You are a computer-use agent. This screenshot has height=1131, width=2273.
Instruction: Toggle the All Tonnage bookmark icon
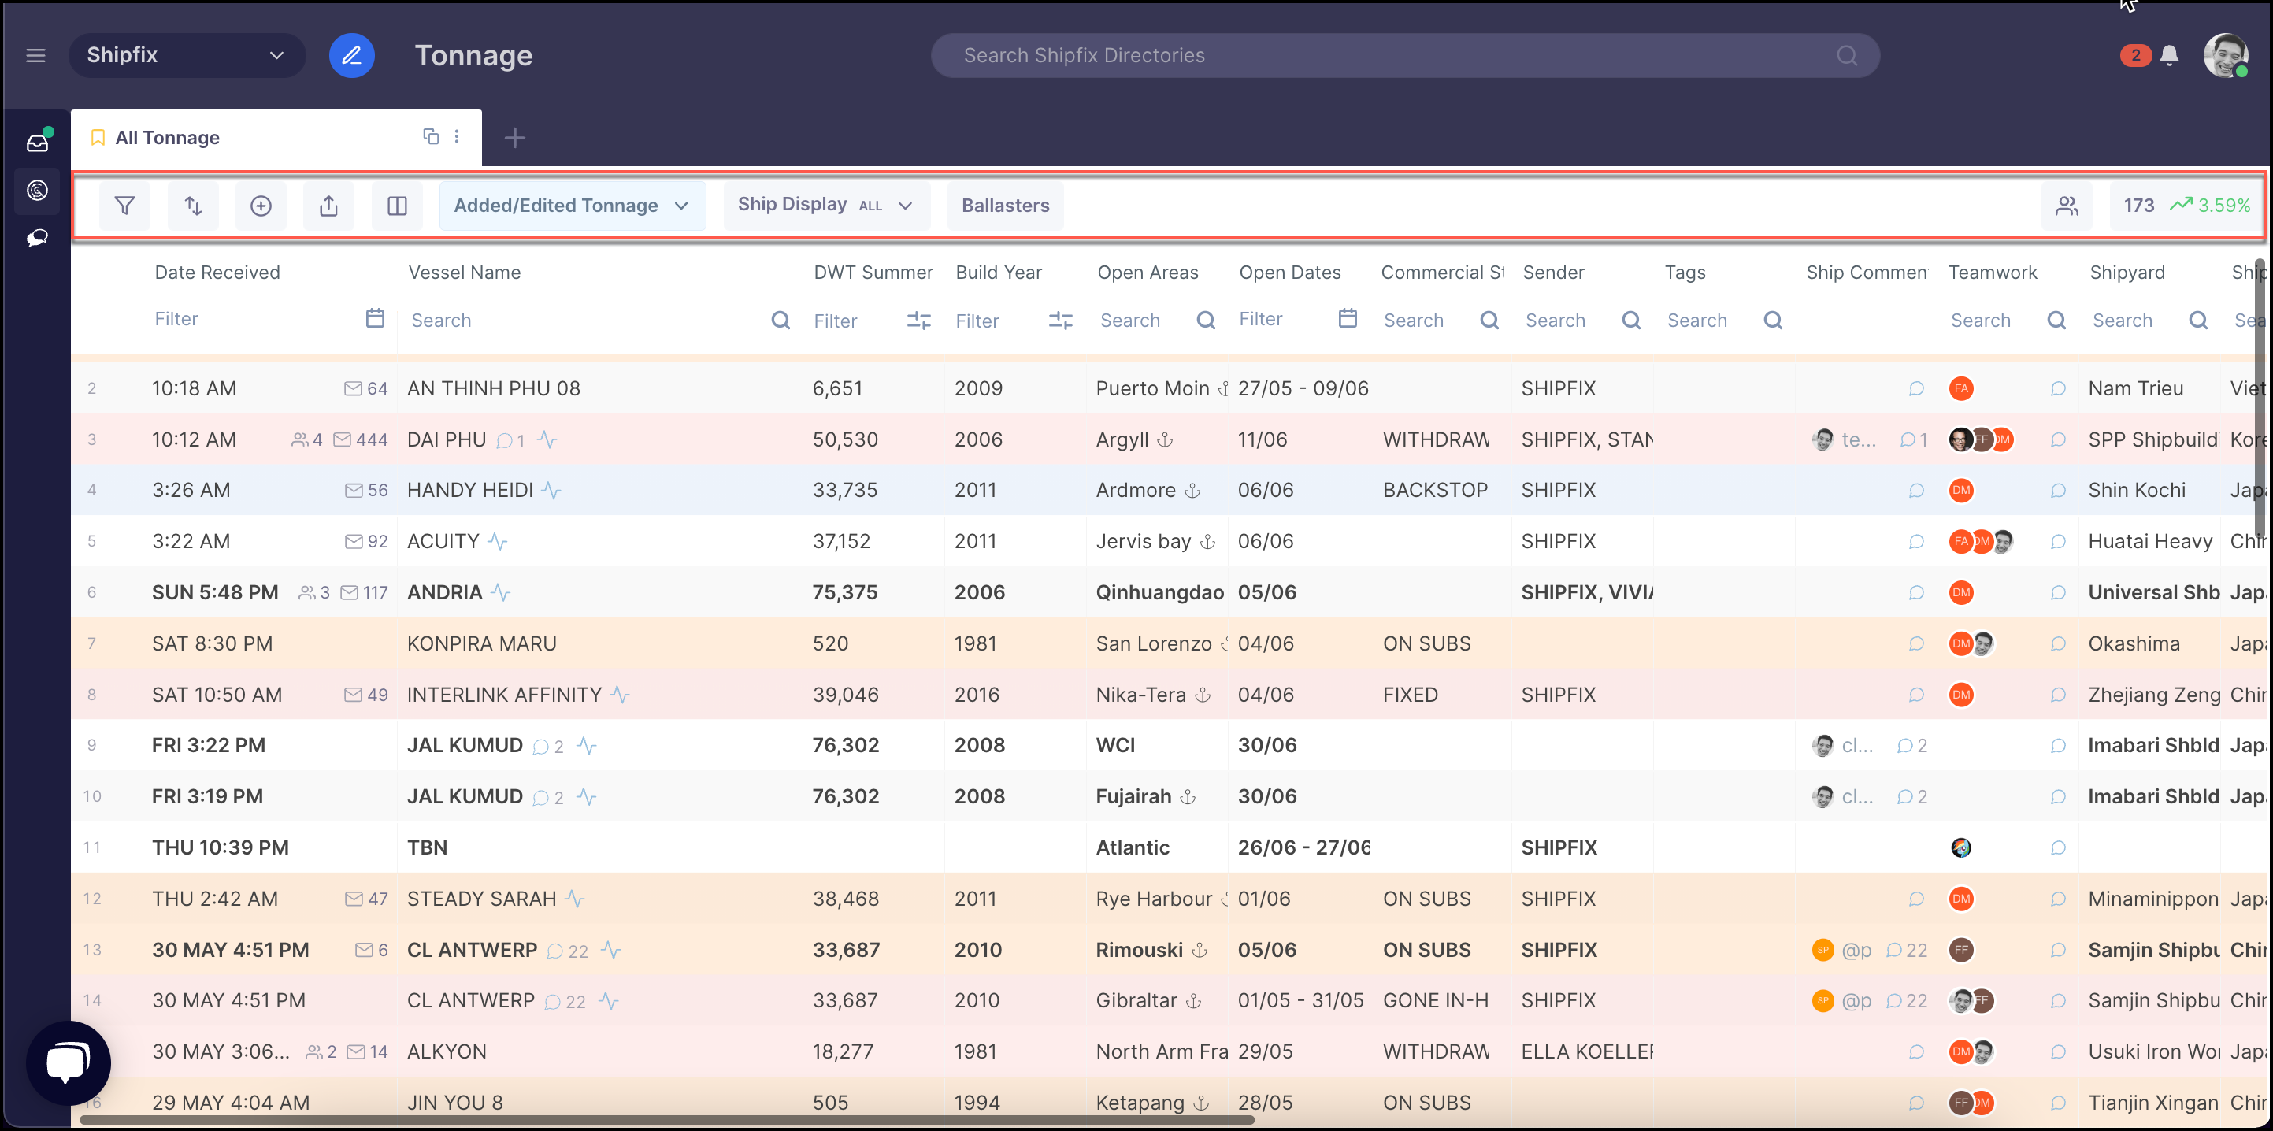click(x=98, y=138)
